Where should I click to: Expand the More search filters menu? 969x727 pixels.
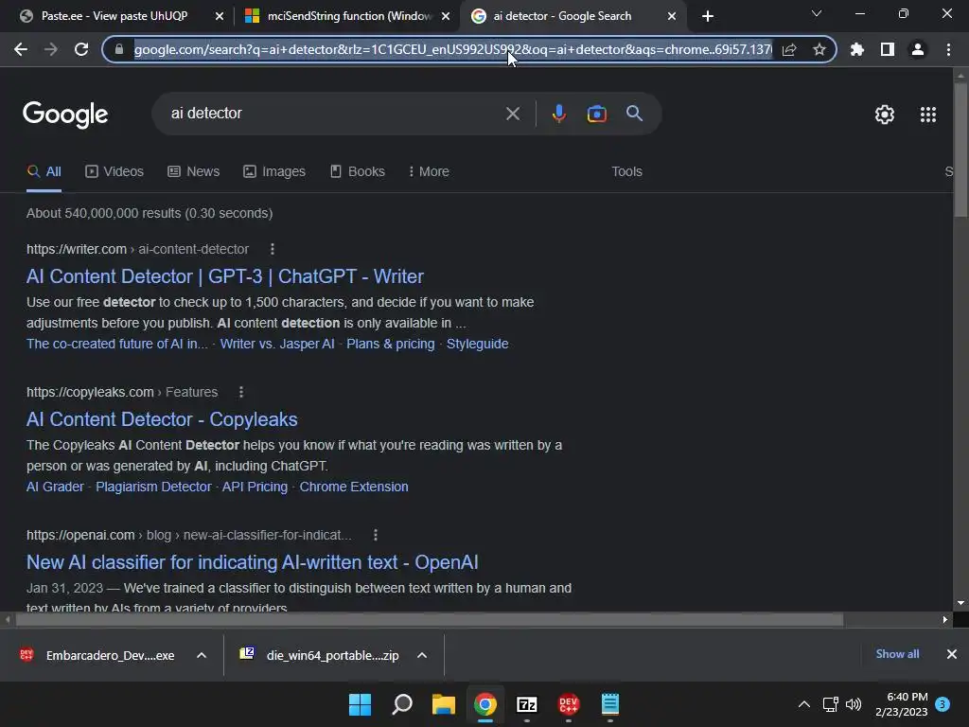[429, 172]
